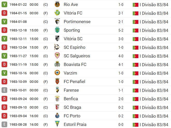Click the Sporting club crest icon
The height and width of the screenshot is (128, 171).
tap(57, 30)
